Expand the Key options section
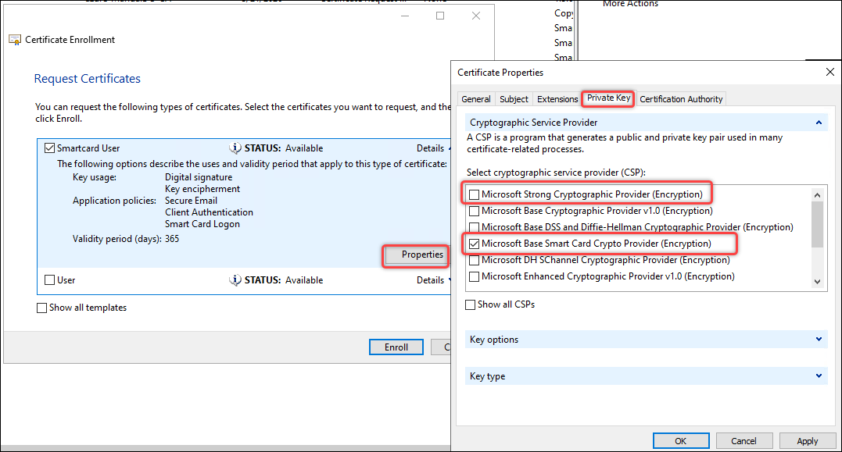Screen dimensions: 842x452 (819, 339)
